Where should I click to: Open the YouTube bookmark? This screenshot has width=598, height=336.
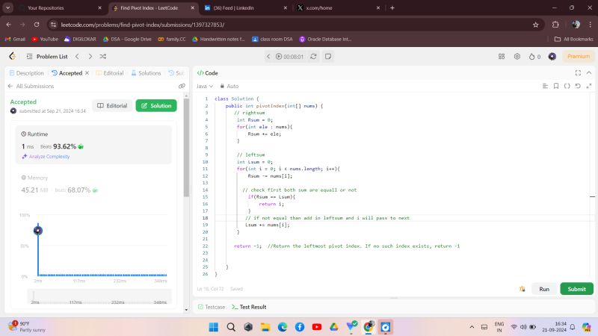pyautogui.click(x=45, y=39)
